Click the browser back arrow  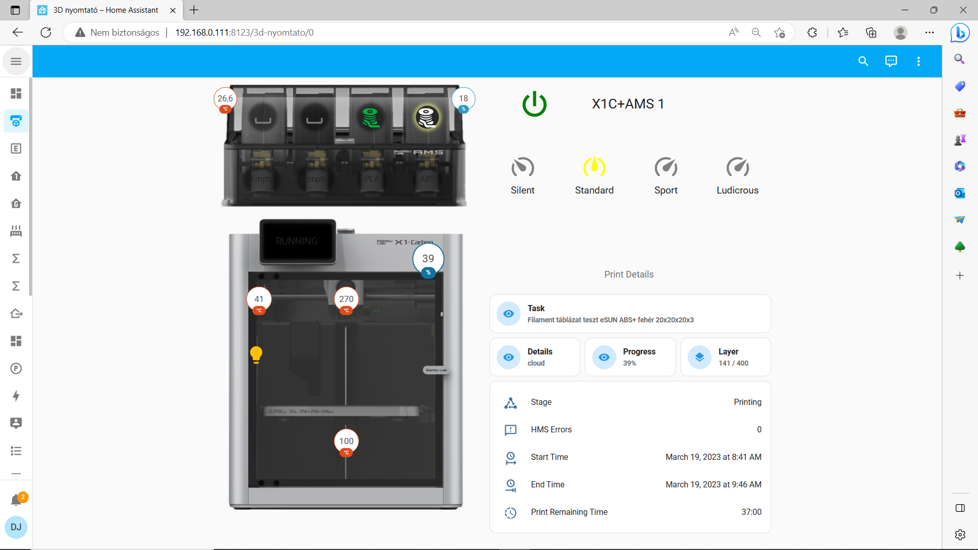tap(18, 33)
